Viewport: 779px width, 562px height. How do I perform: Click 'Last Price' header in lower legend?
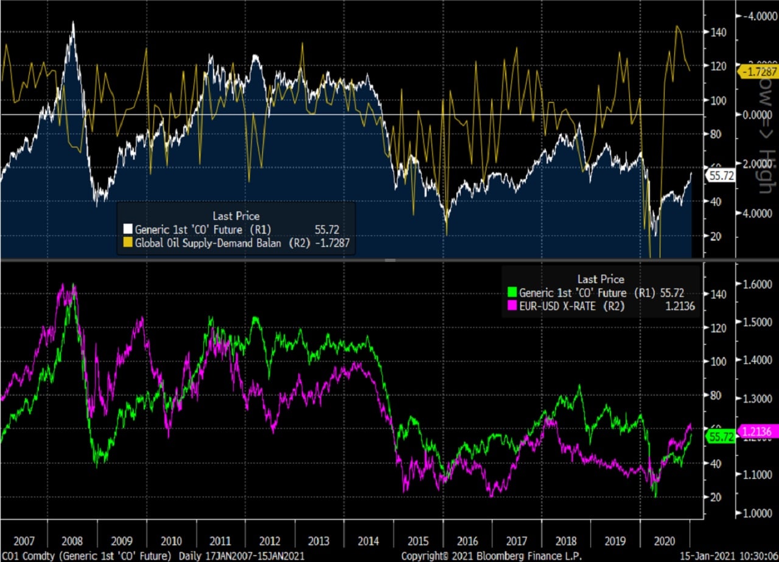pyautogui.click(x=600, y=279)
